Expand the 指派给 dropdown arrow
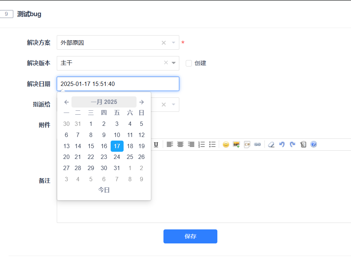This screenshot has height=265, width=351. coord(174,105)
